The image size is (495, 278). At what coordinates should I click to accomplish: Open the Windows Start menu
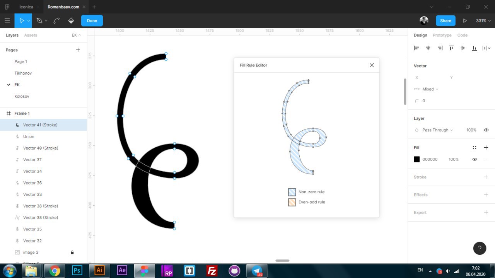click(x=9, y=271)
